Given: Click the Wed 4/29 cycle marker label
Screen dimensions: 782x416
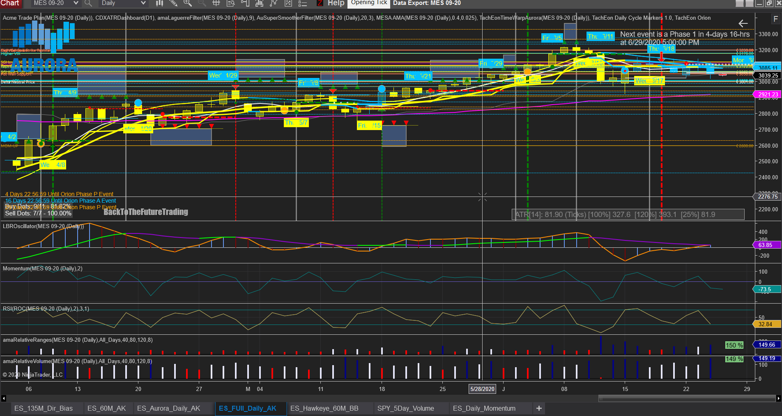Looking at the screenshot, I should click(x=223, y=75).
